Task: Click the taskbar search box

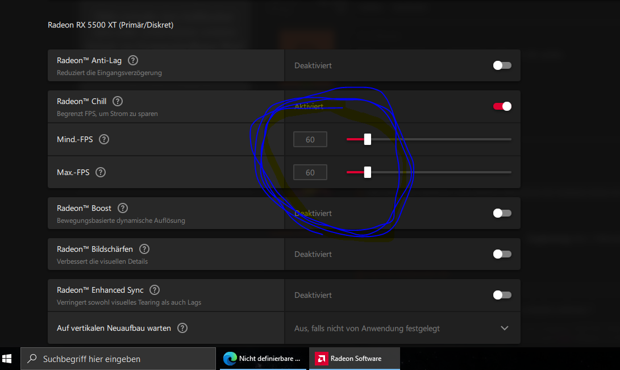Action: (x=118, y=359)
